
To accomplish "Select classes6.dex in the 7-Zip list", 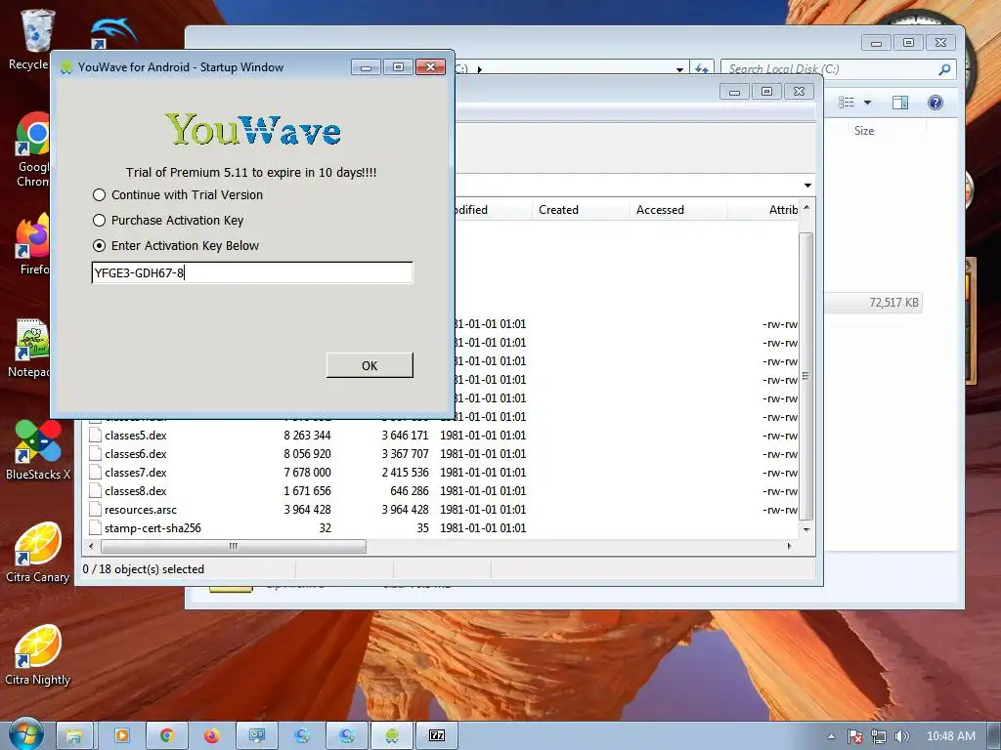I will pyautogui.click(x=135, y=454).
